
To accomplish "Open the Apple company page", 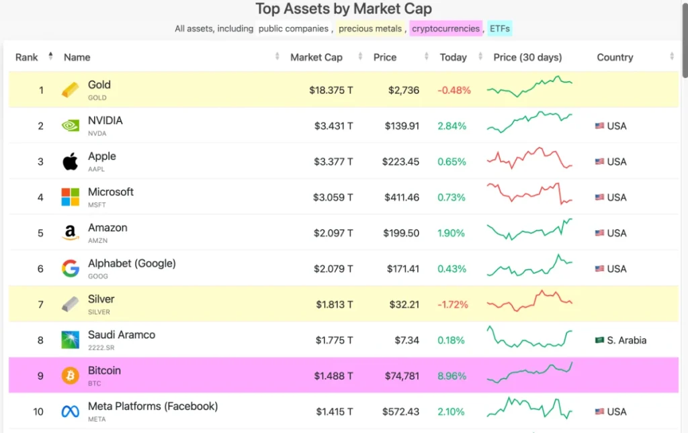I will coord(102,156).
